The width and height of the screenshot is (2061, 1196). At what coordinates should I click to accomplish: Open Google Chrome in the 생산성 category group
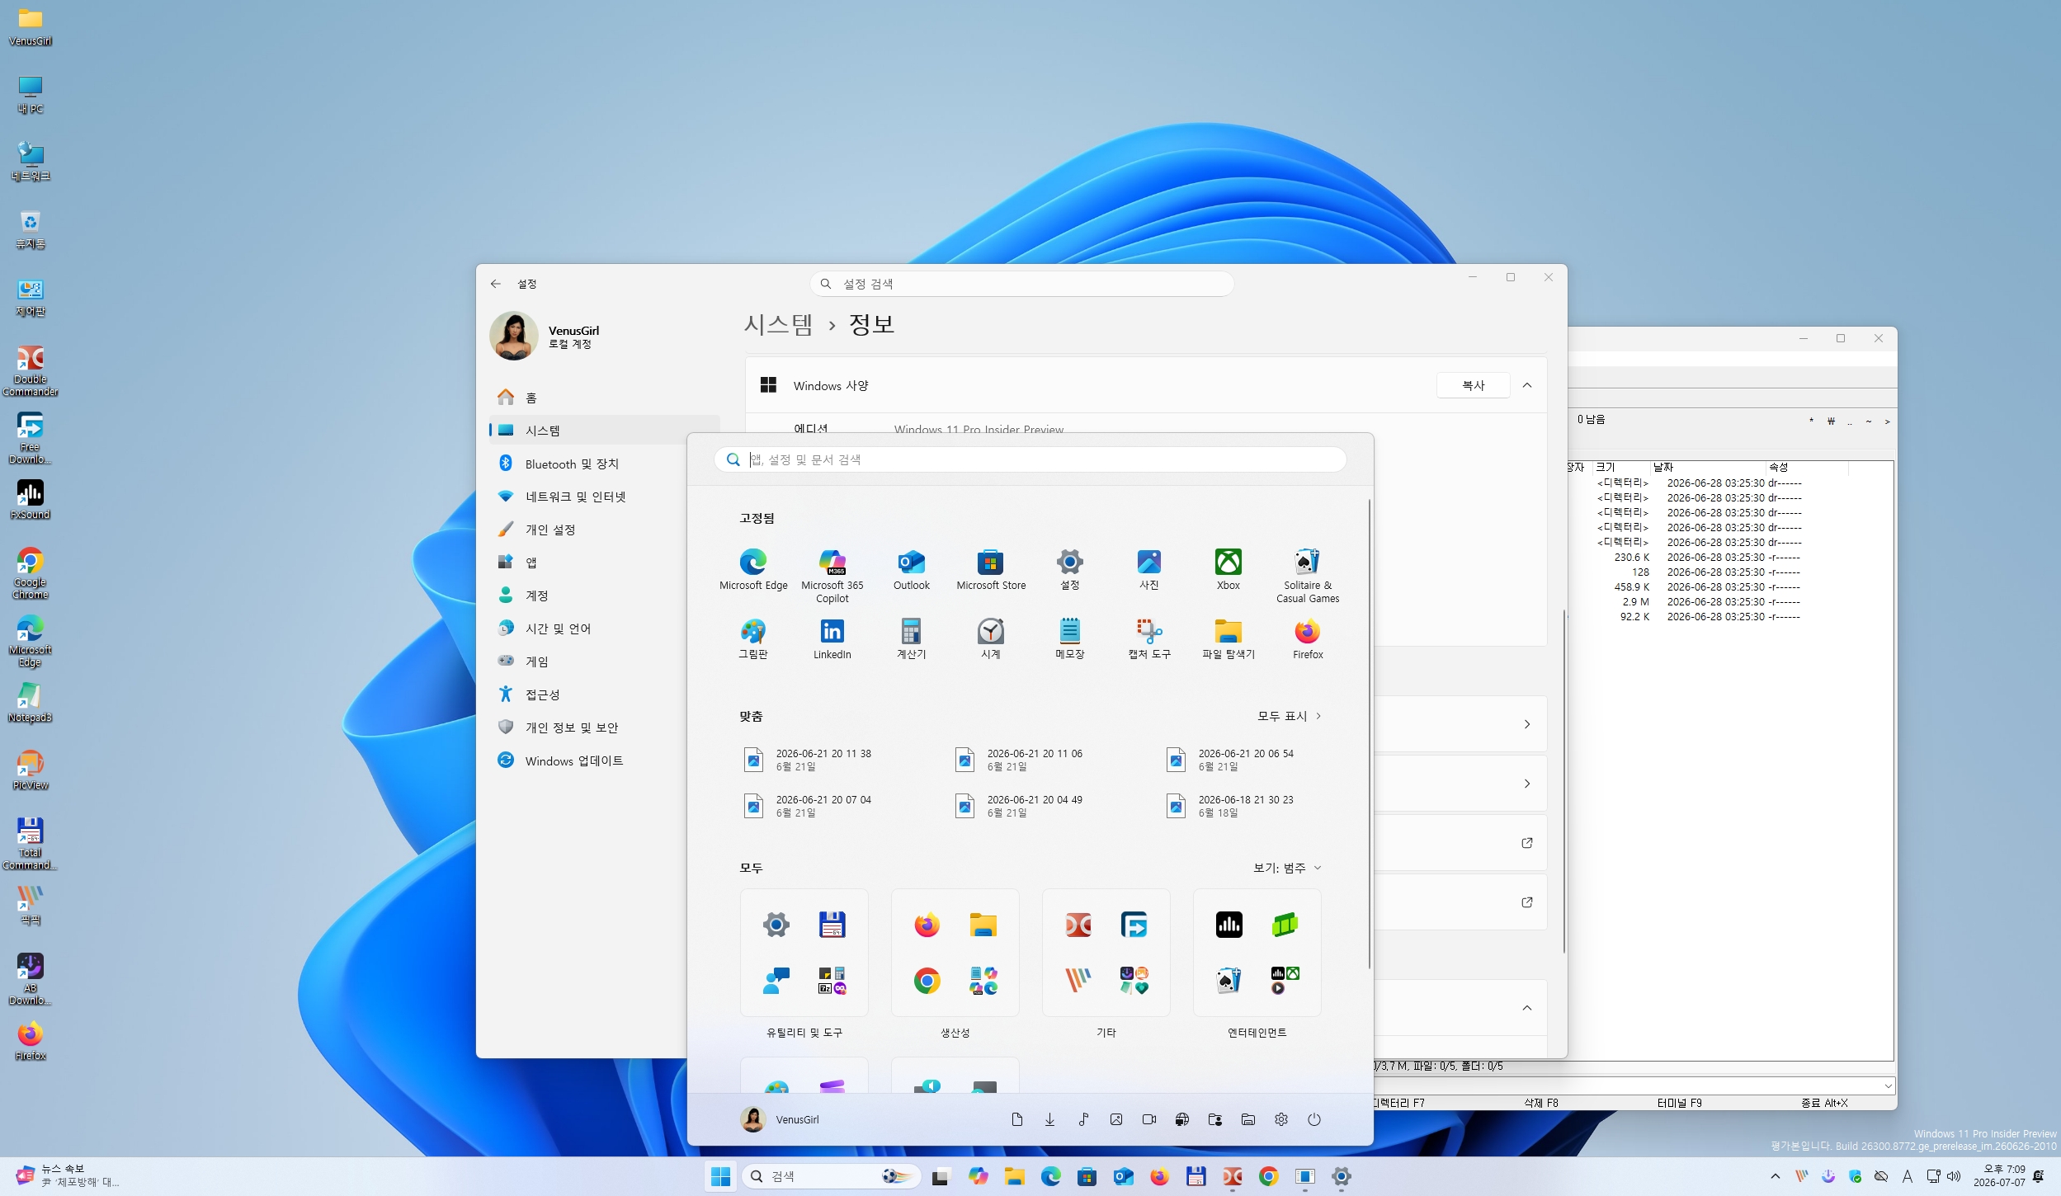click(927, 981)
